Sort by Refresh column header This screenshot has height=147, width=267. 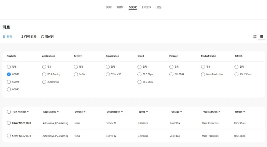240,112
